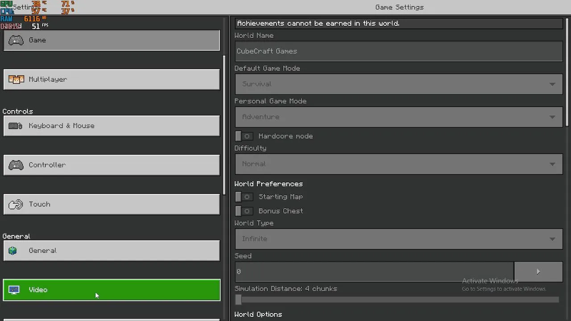Viewport: 571px width, 321px height.
Task: Click the controller icon beside Controller
Action: pos(16,165)
